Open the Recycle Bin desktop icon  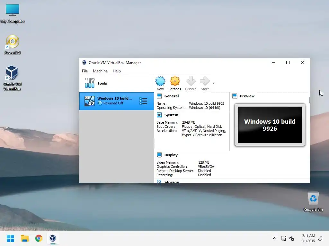(313, 202)
